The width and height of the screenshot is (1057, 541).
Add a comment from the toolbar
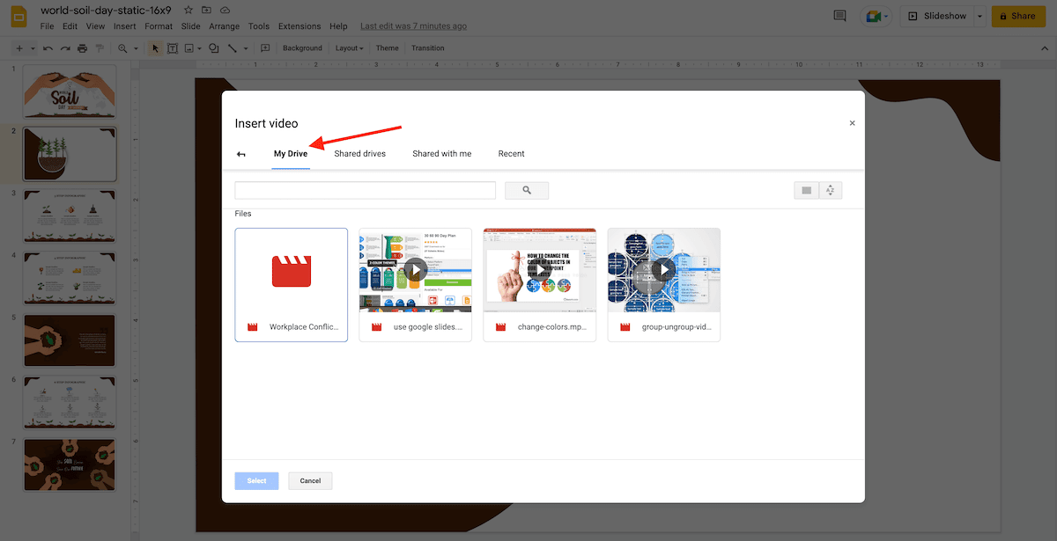click(265, 48)
